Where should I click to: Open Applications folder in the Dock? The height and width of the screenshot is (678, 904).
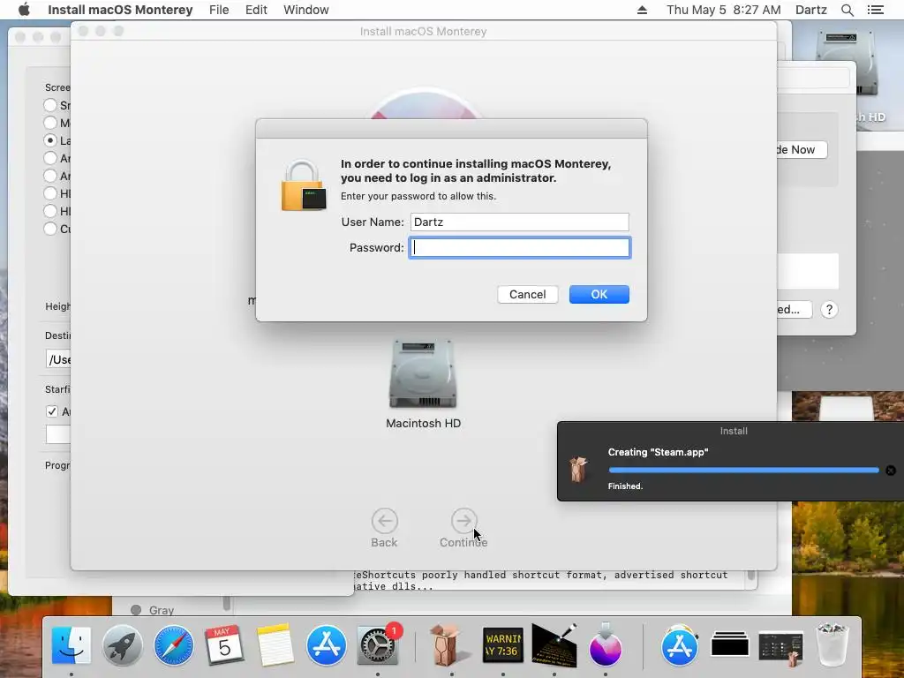pyautogui.click(x=679, y=645)
